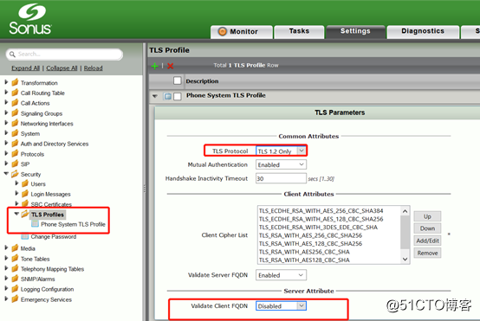Viewport: 480px width, 321px height.
Task: Open the Telephony Mapping Tables folder icon
Action: 15,268
